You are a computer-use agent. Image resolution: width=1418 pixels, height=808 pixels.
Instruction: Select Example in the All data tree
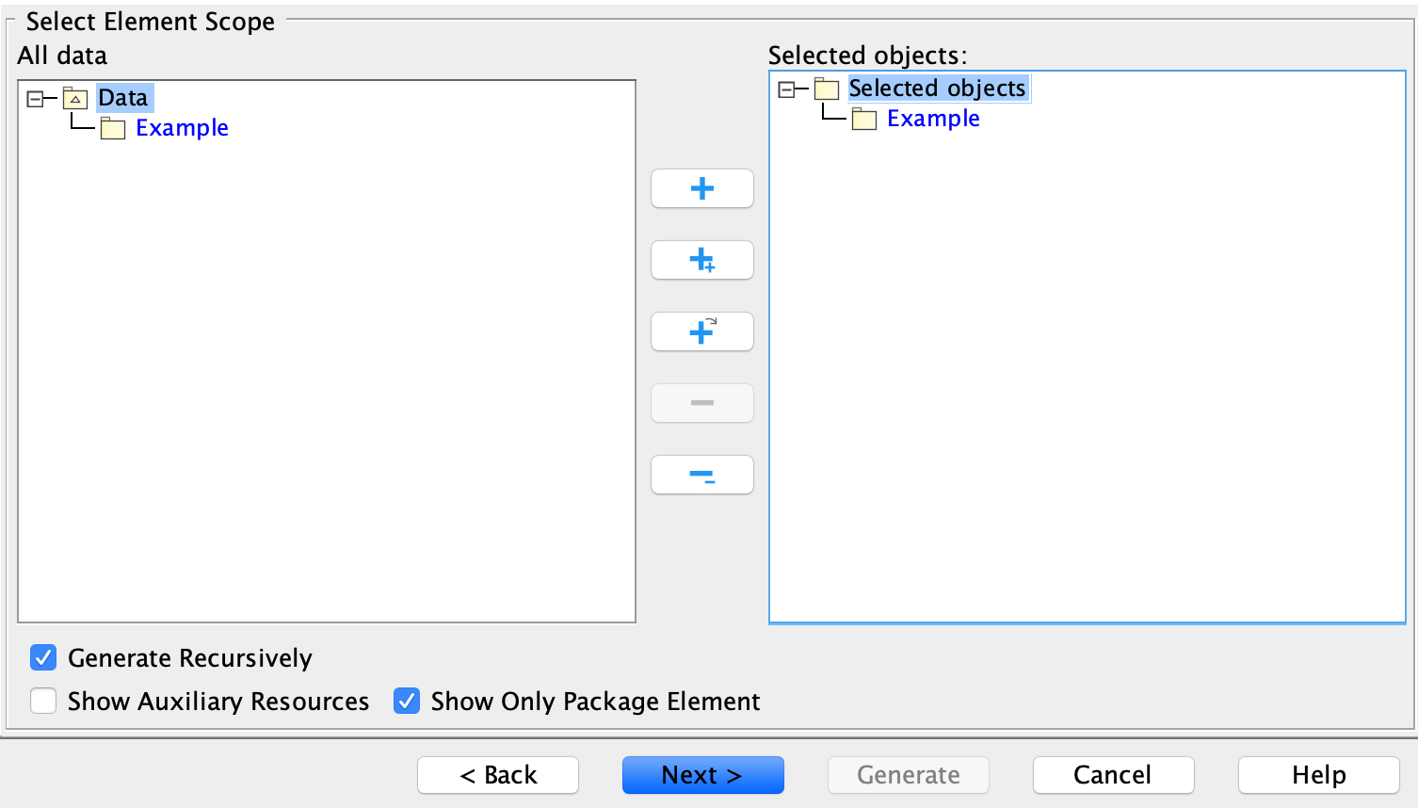click(182, 128)
